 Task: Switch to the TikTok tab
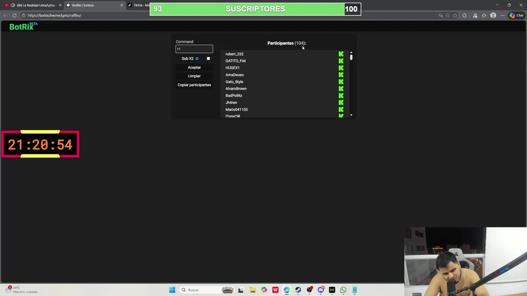pyautogui.click(x=138, y=5)
